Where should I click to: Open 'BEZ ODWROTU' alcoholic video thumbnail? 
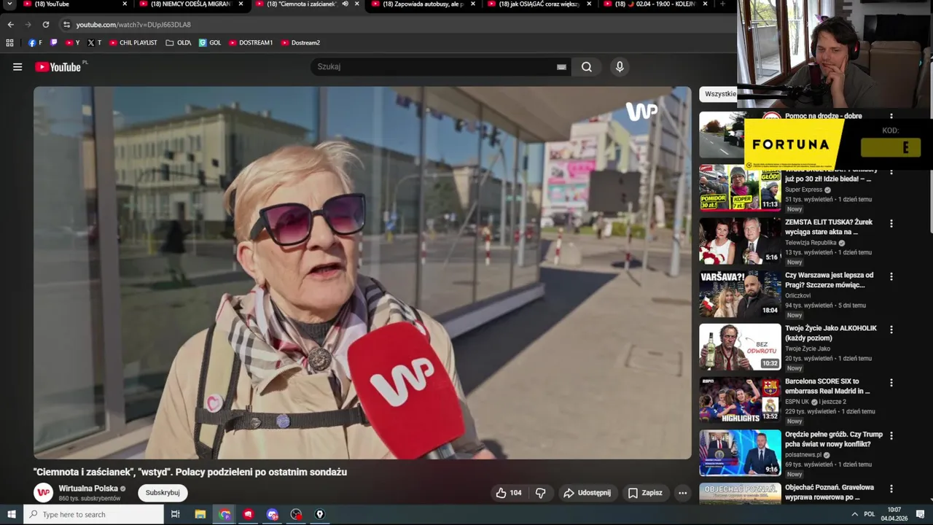(x=740, y=347)
